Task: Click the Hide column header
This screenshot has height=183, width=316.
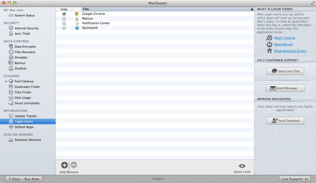Action: coord(64,9)
